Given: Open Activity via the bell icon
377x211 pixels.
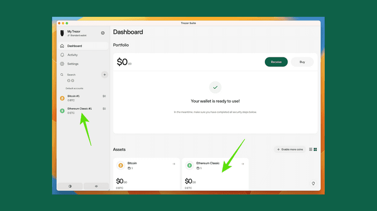Looking at the screenshot, I should click(x=62, y=55).
